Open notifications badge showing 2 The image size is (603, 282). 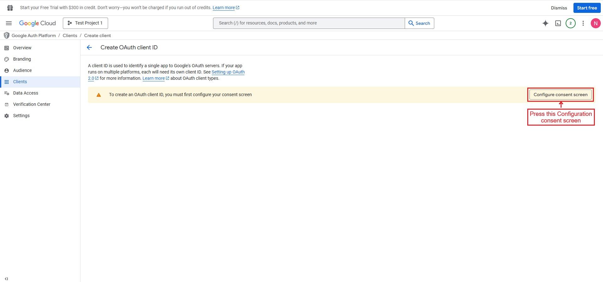pos(570,23)
